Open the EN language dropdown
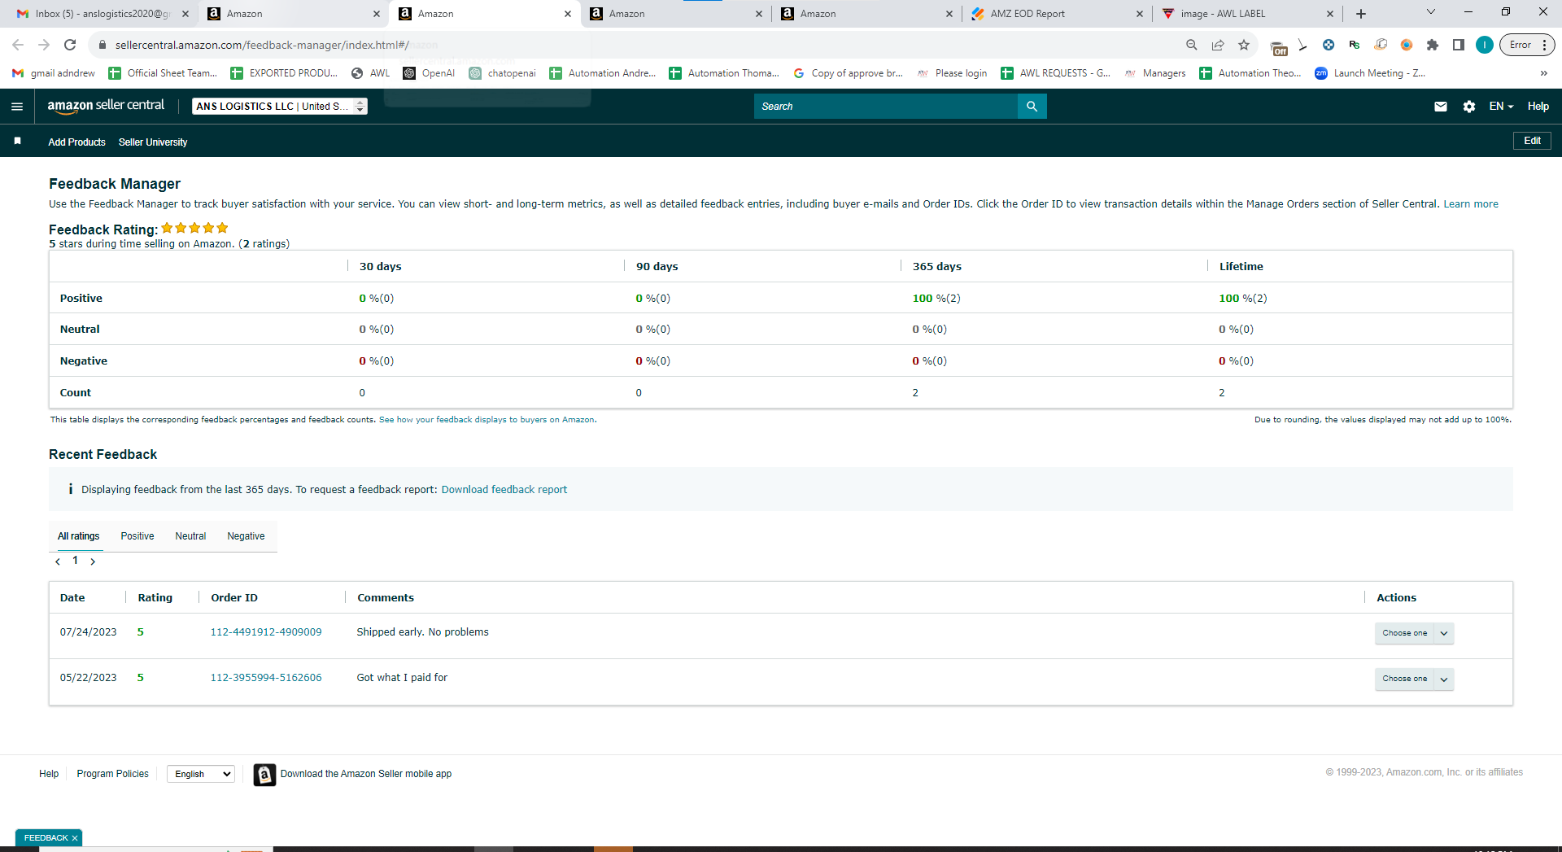Image resolution: width=1562 pixels, height=852 pixels. (x=1501, y=107)
